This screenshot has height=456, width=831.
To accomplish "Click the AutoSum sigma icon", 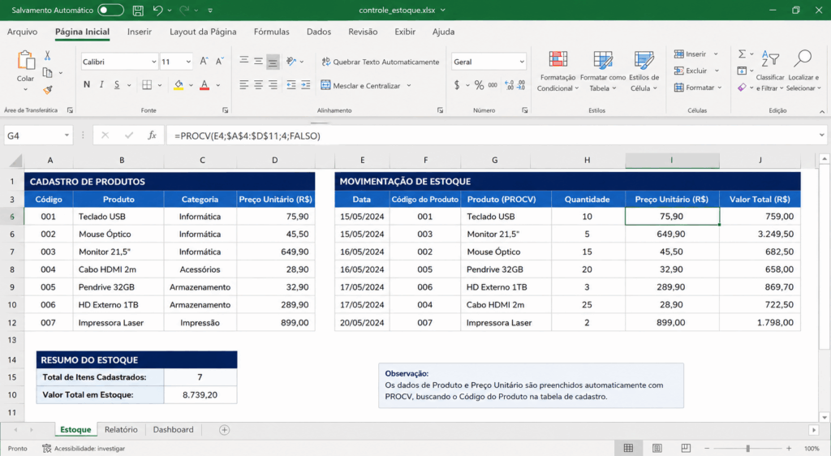I will tap(742, 54).
